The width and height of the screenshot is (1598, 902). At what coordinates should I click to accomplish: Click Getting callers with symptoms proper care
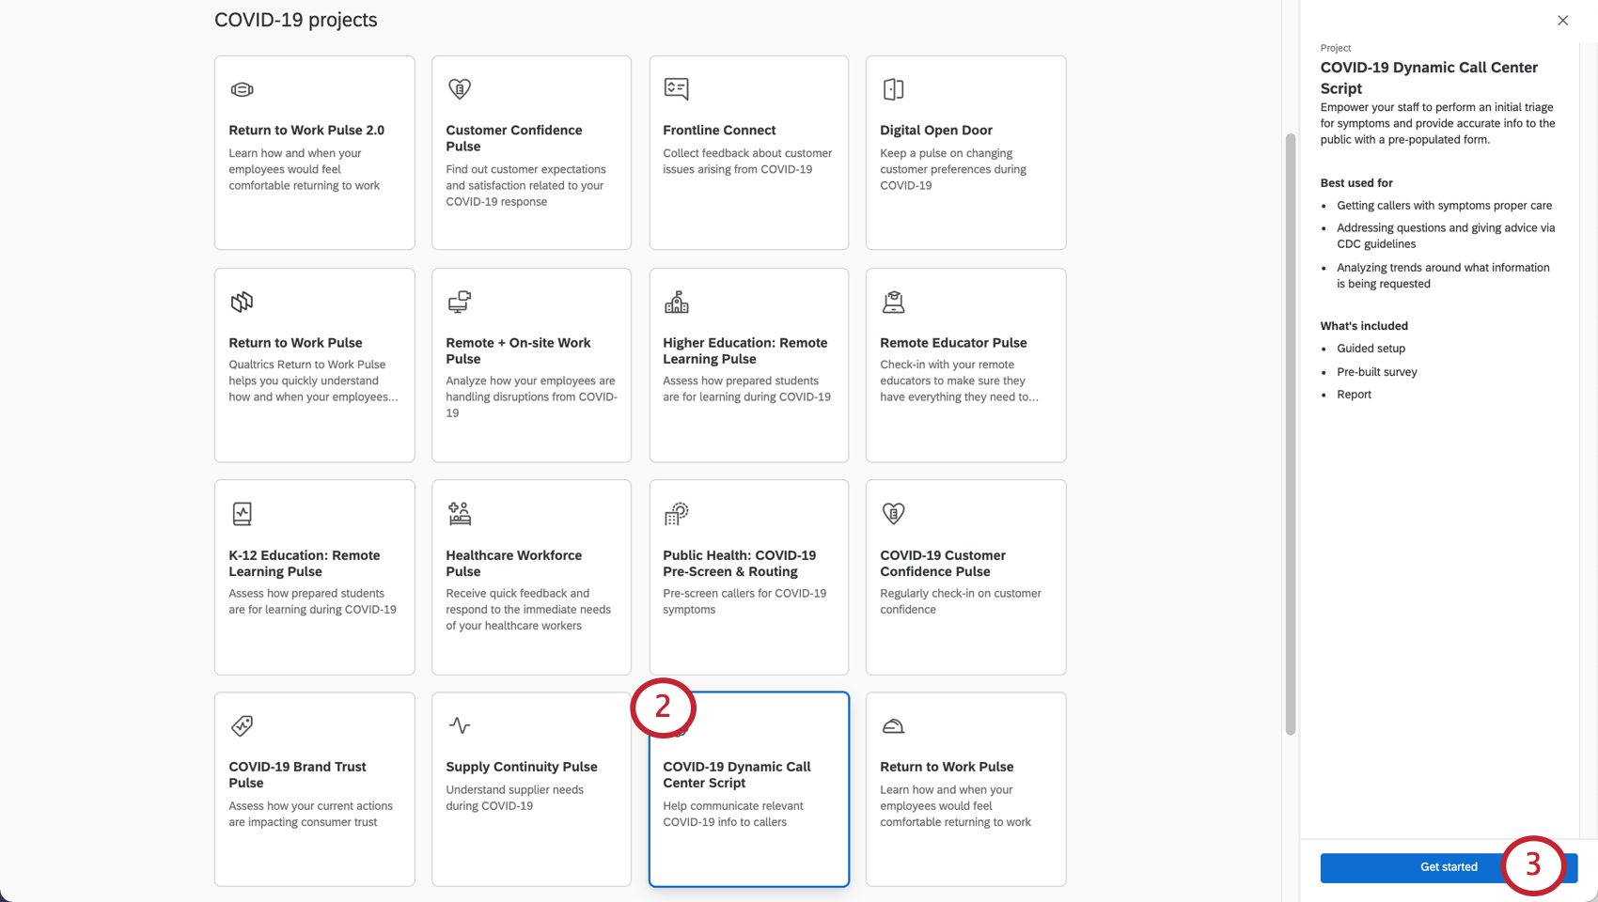point(1445,206)
